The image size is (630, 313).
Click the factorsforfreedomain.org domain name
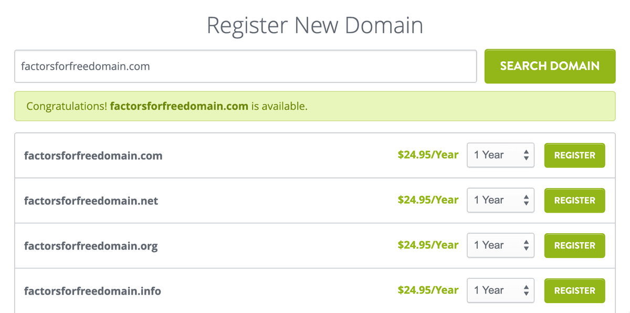click(91, 246)
